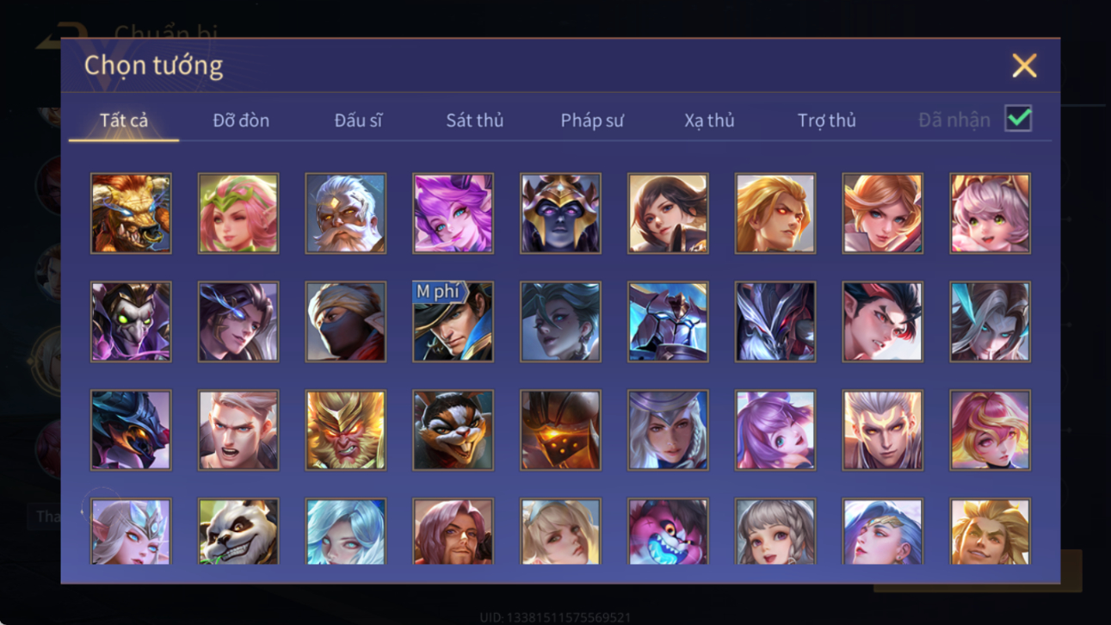
Task: Choose the raccoon hero portrait
Action: [453, 430]
